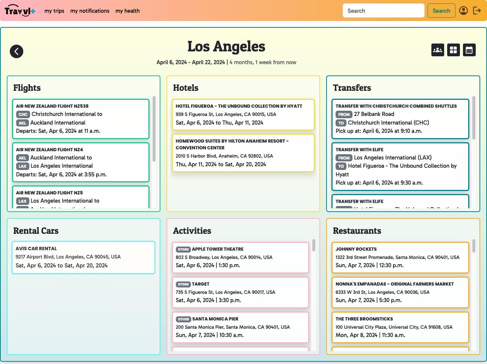Viewport: 487px width, 364px height.
Task: Switch to grid view icon
Action: [x=454, y=50]
